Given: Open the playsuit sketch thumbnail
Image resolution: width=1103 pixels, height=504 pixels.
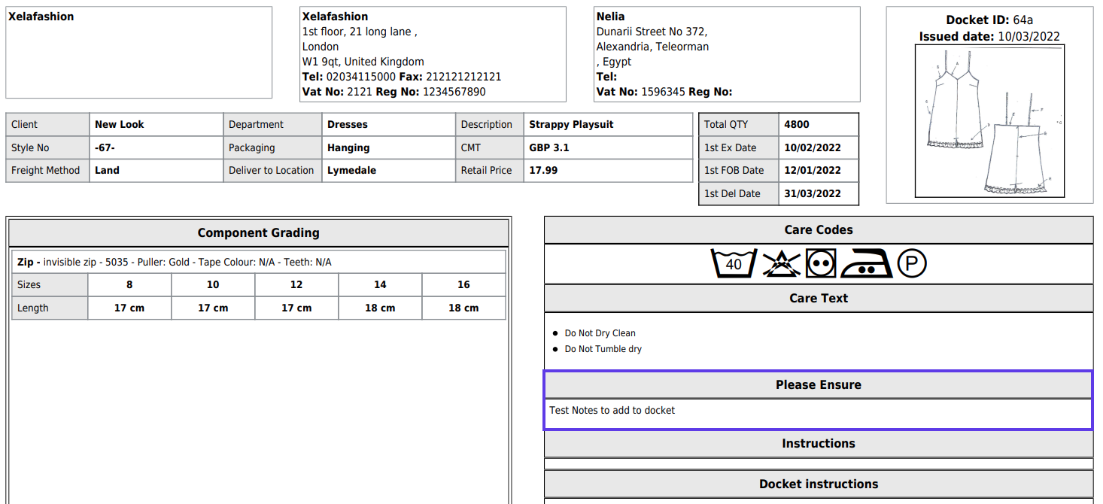Looking at the screenshot, I should coord(989,120).
